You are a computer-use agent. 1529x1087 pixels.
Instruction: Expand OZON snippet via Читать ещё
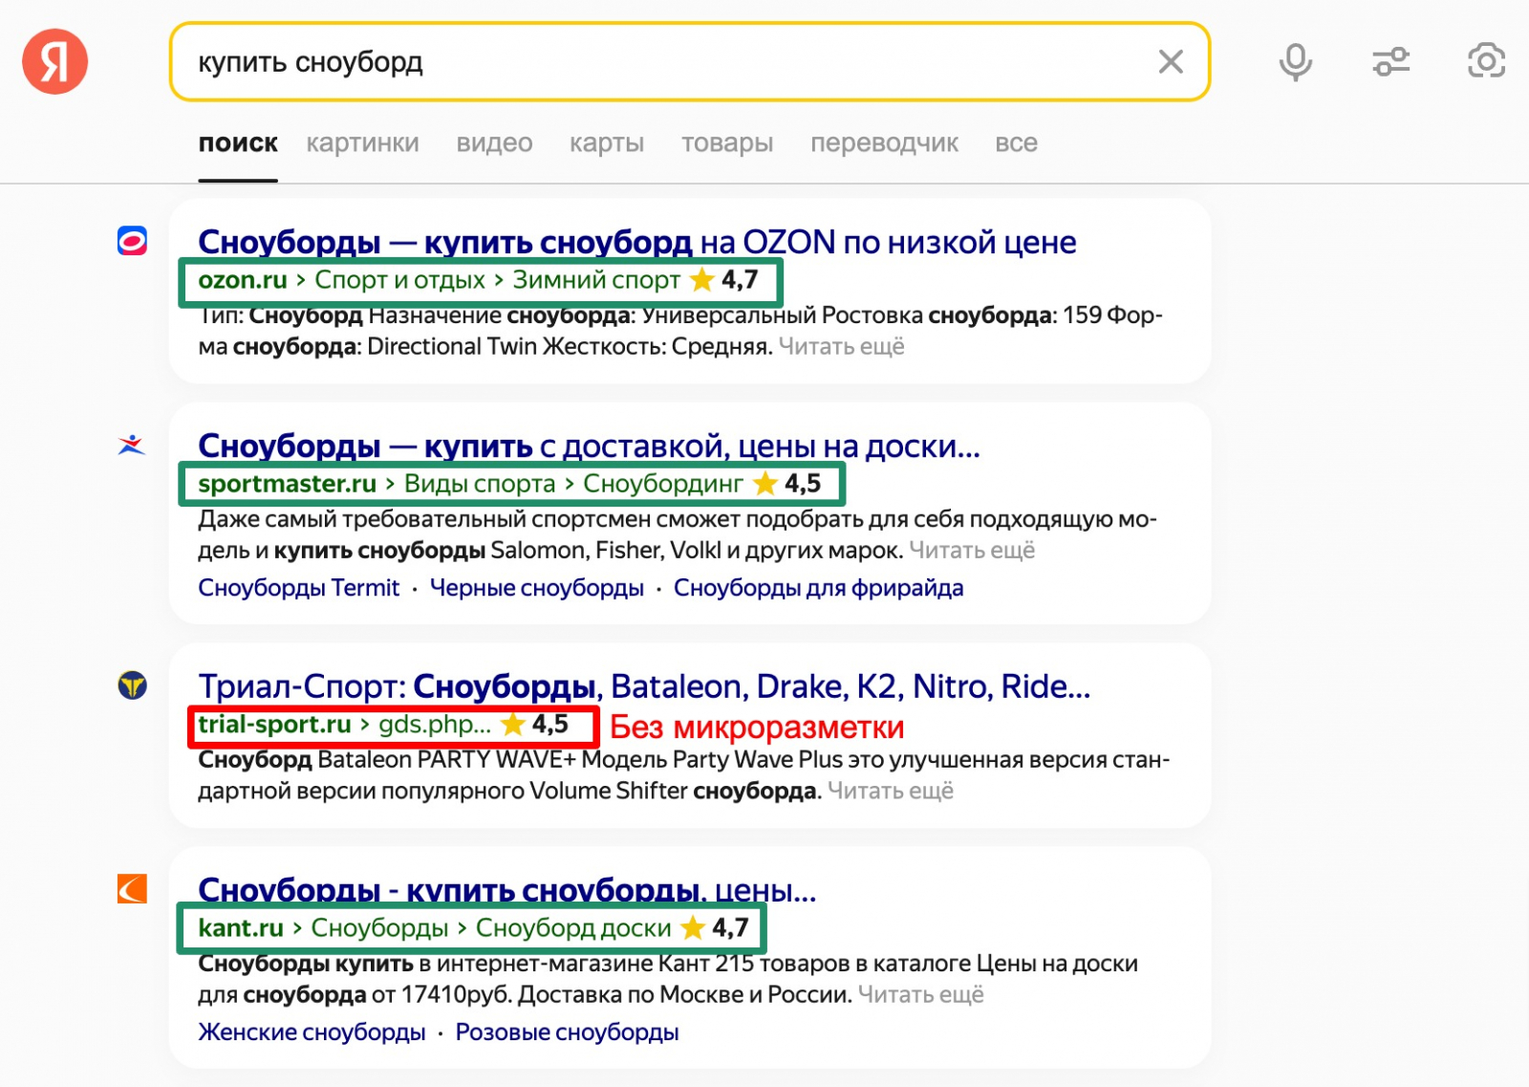[841, 346]
